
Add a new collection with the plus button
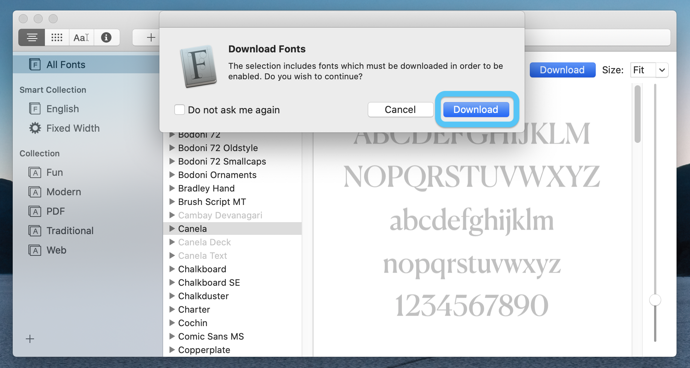pyautogui.click(x=30, y=339)
